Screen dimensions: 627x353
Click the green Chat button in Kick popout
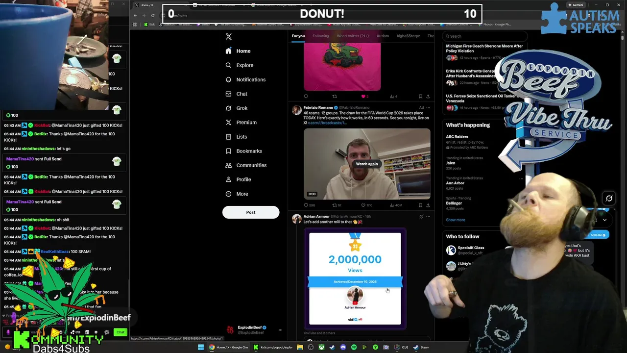121,332
